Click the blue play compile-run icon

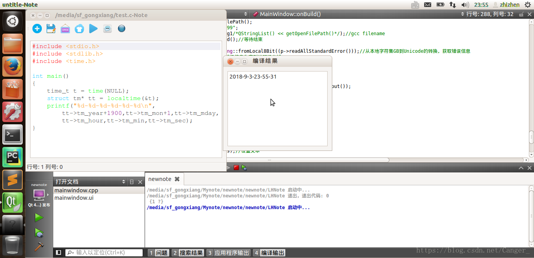(93, 29)
